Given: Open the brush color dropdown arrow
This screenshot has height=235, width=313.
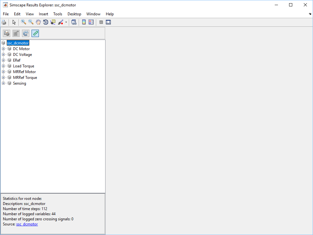Looking at the screenshot, I should click(x=66, y=22).
